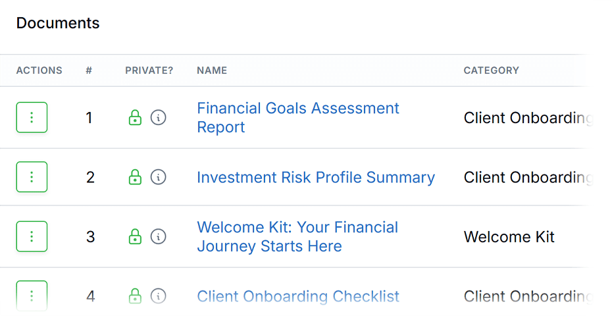
Task: Sort by the NAME column header
Action: [x=212, y=70]
